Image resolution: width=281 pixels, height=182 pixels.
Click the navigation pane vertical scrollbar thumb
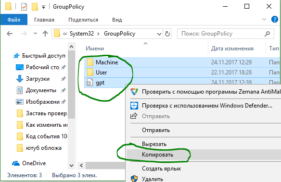[72, 85]
